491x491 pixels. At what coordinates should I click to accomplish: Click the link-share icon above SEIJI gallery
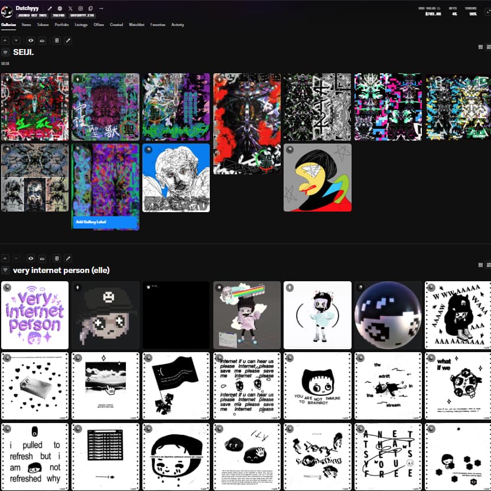tap(42, 40)
